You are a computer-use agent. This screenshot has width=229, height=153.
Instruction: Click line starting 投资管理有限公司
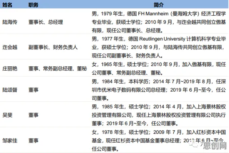(x=159, y=115)
